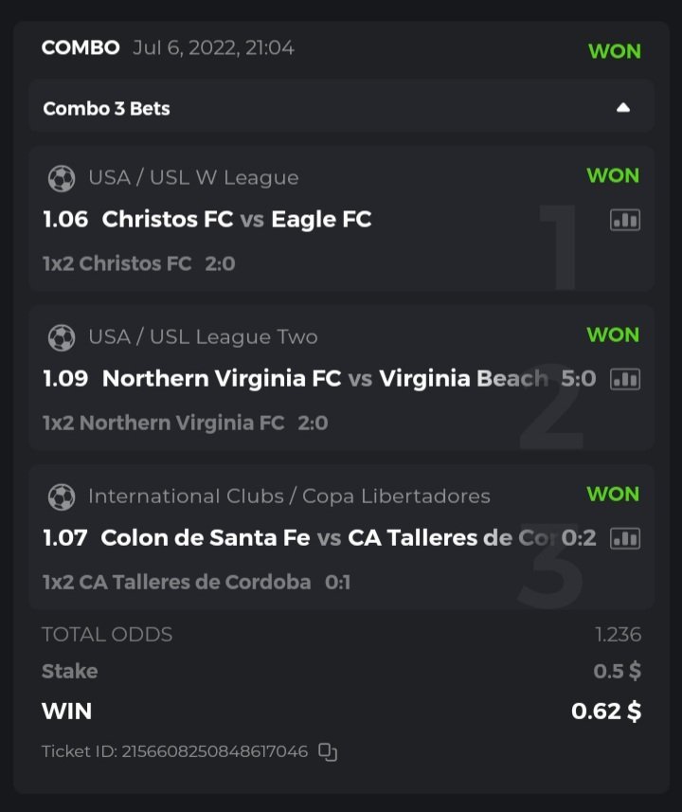Viewport: 682px width, 812px height.
Task: Click 1x2 CA Talleres de Cordoba selection
Action: (176, 582)
